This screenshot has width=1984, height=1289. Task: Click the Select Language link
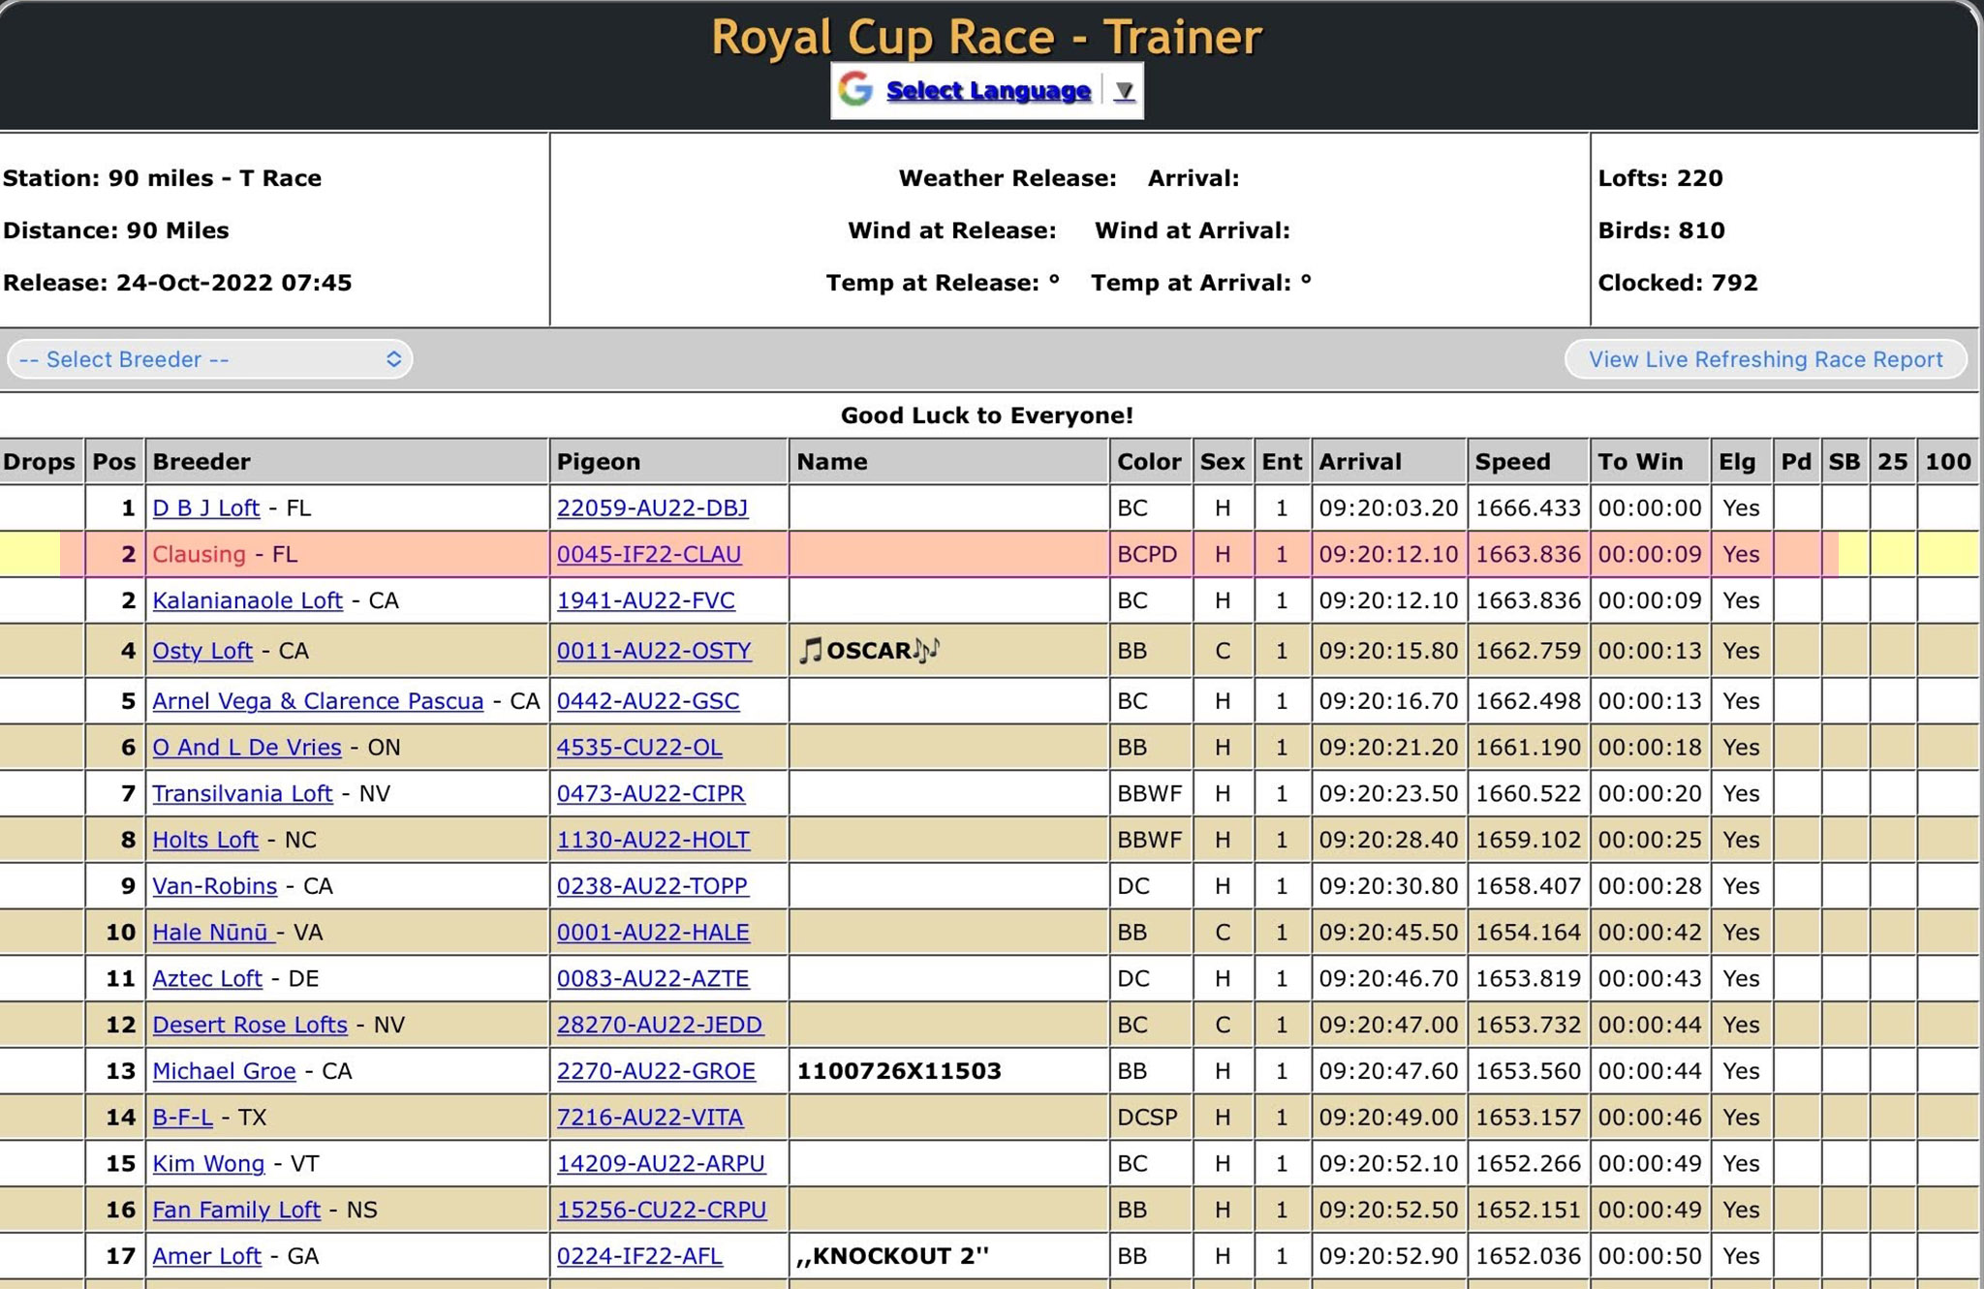coord(988,91)
